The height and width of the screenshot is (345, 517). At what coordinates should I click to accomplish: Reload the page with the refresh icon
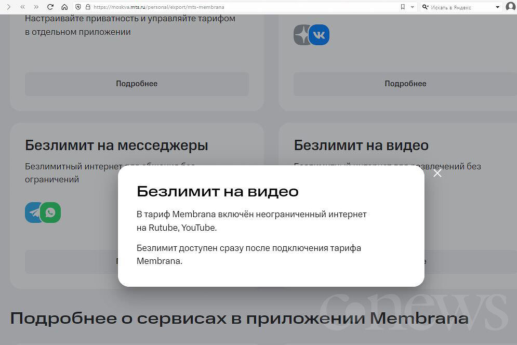(50, 7)
